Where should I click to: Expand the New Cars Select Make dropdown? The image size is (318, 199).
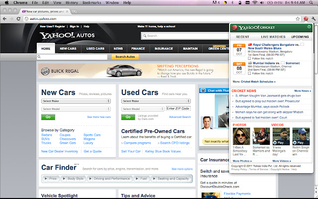click(x=76, y=101)
